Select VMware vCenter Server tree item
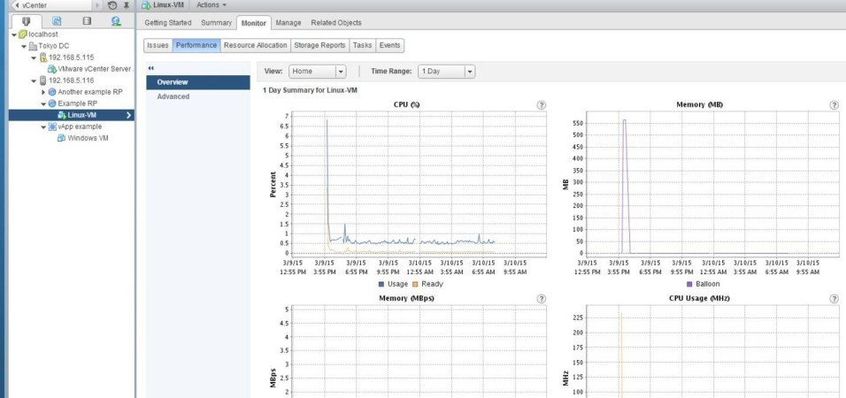Image resolution: width=846 pixels, height=398 pixels. (x=95, y=69)
